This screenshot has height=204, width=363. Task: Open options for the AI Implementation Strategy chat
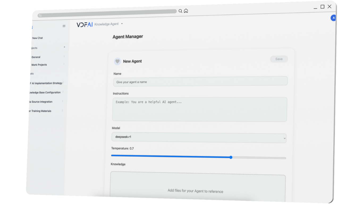pyautogui.click(x=63, y=83)
